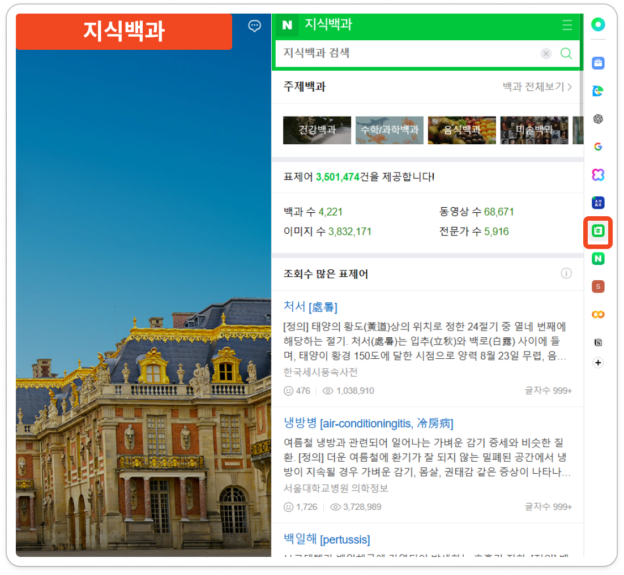Open the green Naver N sidebar icon
Viewport: 624px width, 575px height.
click(x=598, y=259)
